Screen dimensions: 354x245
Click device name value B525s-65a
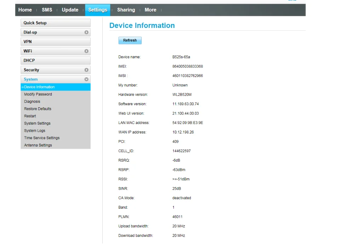[x=181, y=57]
